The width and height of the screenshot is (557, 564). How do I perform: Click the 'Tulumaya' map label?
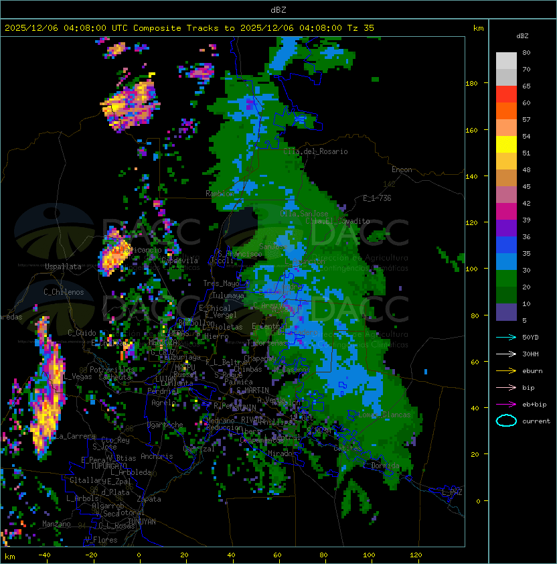(228, 295)
